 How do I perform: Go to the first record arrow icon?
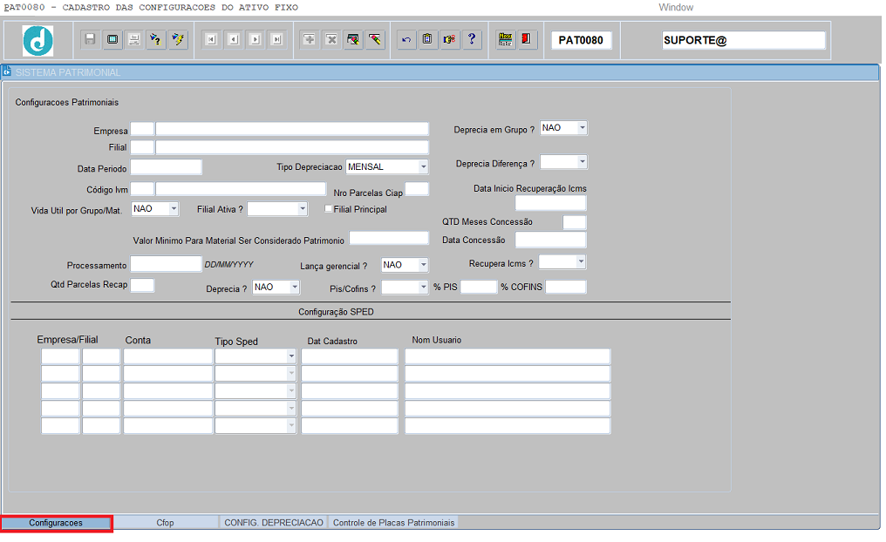coord(211,39)
